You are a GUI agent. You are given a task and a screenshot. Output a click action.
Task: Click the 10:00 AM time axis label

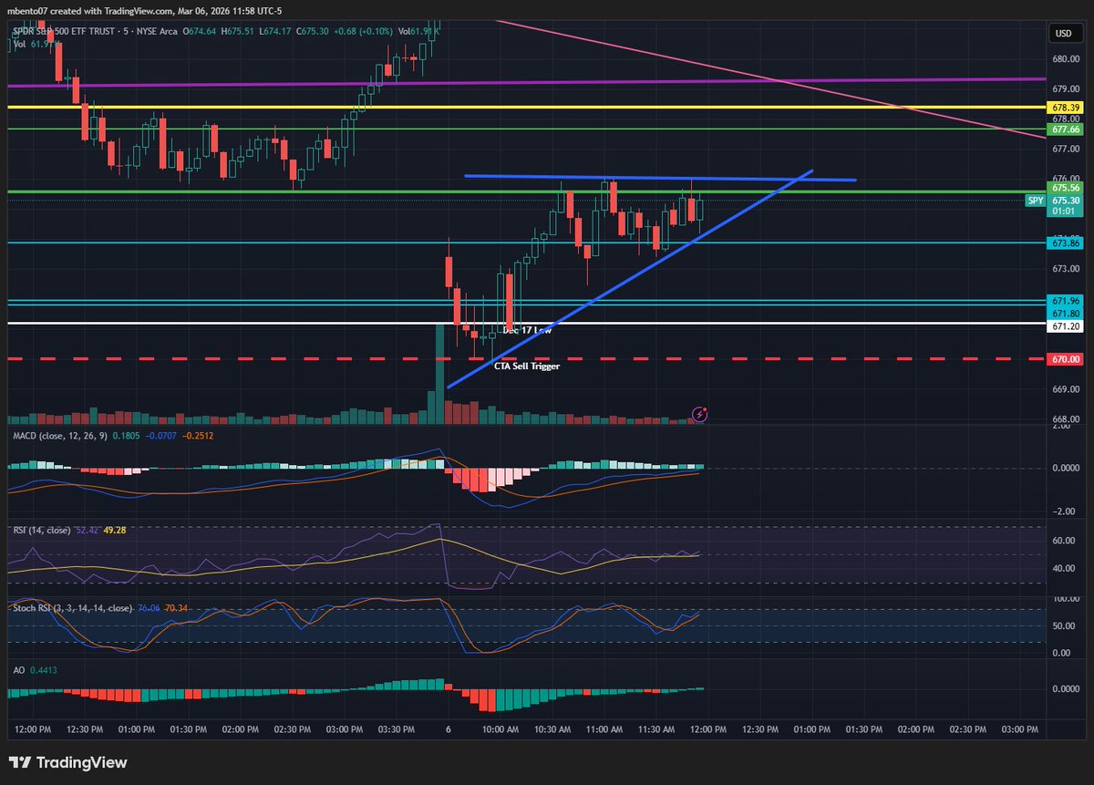[x=501, y=729]
